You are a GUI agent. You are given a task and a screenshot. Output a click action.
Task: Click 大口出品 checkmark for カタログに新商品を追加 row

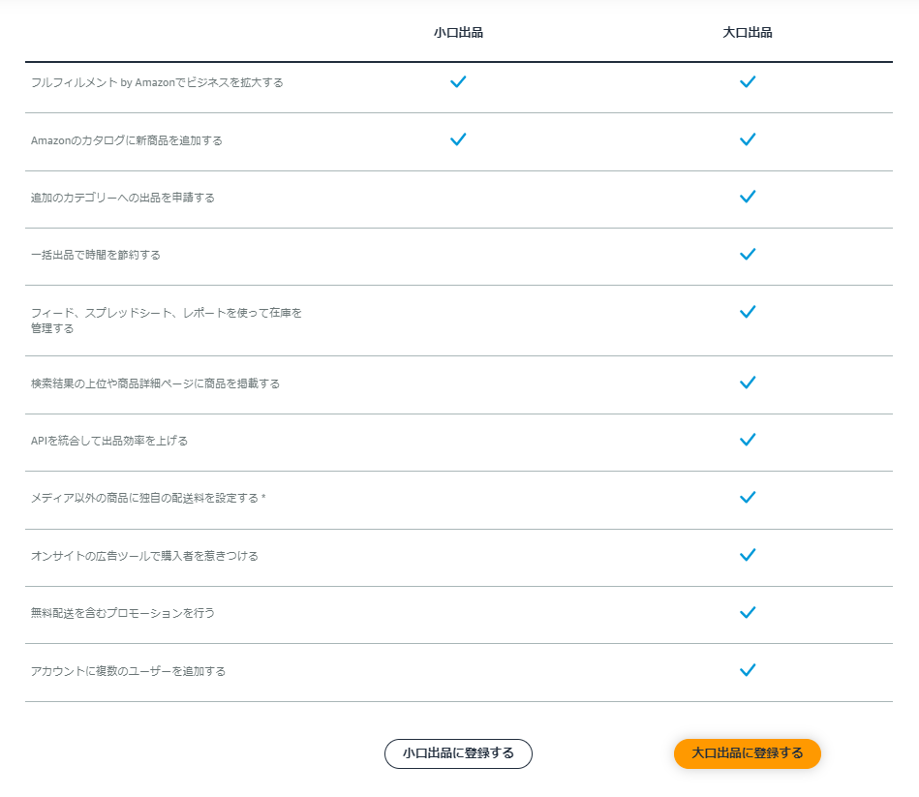(747, 139)
